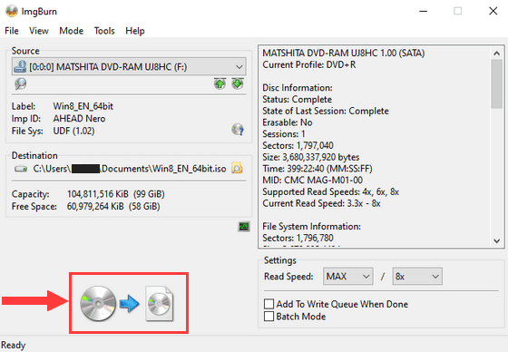Open the MAX read speed dropdown
508x352 pixels.
tap(348, 276)
